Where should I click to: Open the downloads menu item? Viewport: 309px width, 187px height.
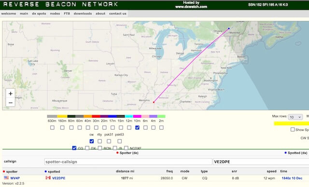pos(83,13)
